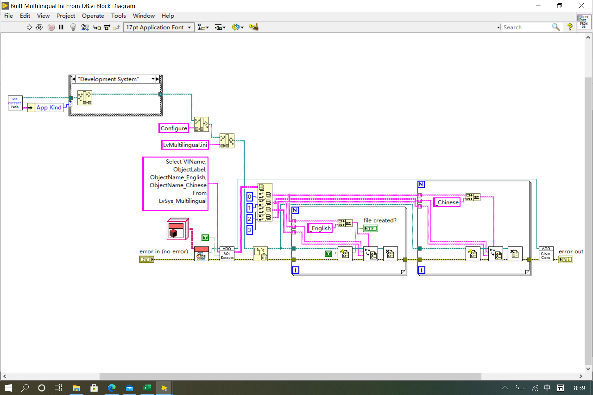The width and height of the screenshot is (593, 395).
Task: Click the next-case arrow on the case structure
Action: 158,79
